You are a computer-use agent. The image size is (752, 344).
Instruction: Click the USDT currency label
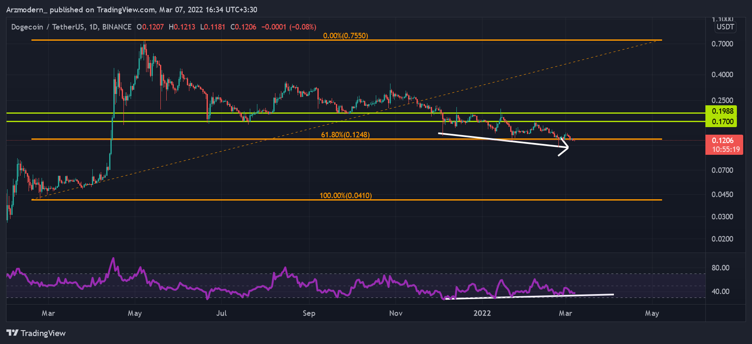click(x=725, y=27)
